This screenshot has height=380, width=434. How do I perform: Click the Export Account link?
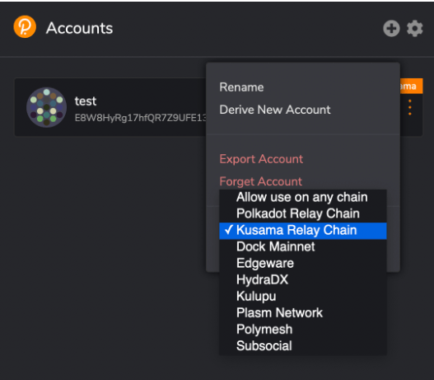click(261, 159)
